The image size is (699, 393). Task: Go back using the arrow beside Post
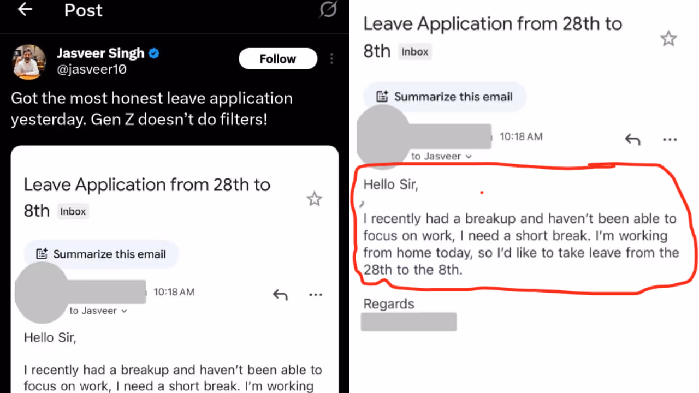(x=25, y=9)
